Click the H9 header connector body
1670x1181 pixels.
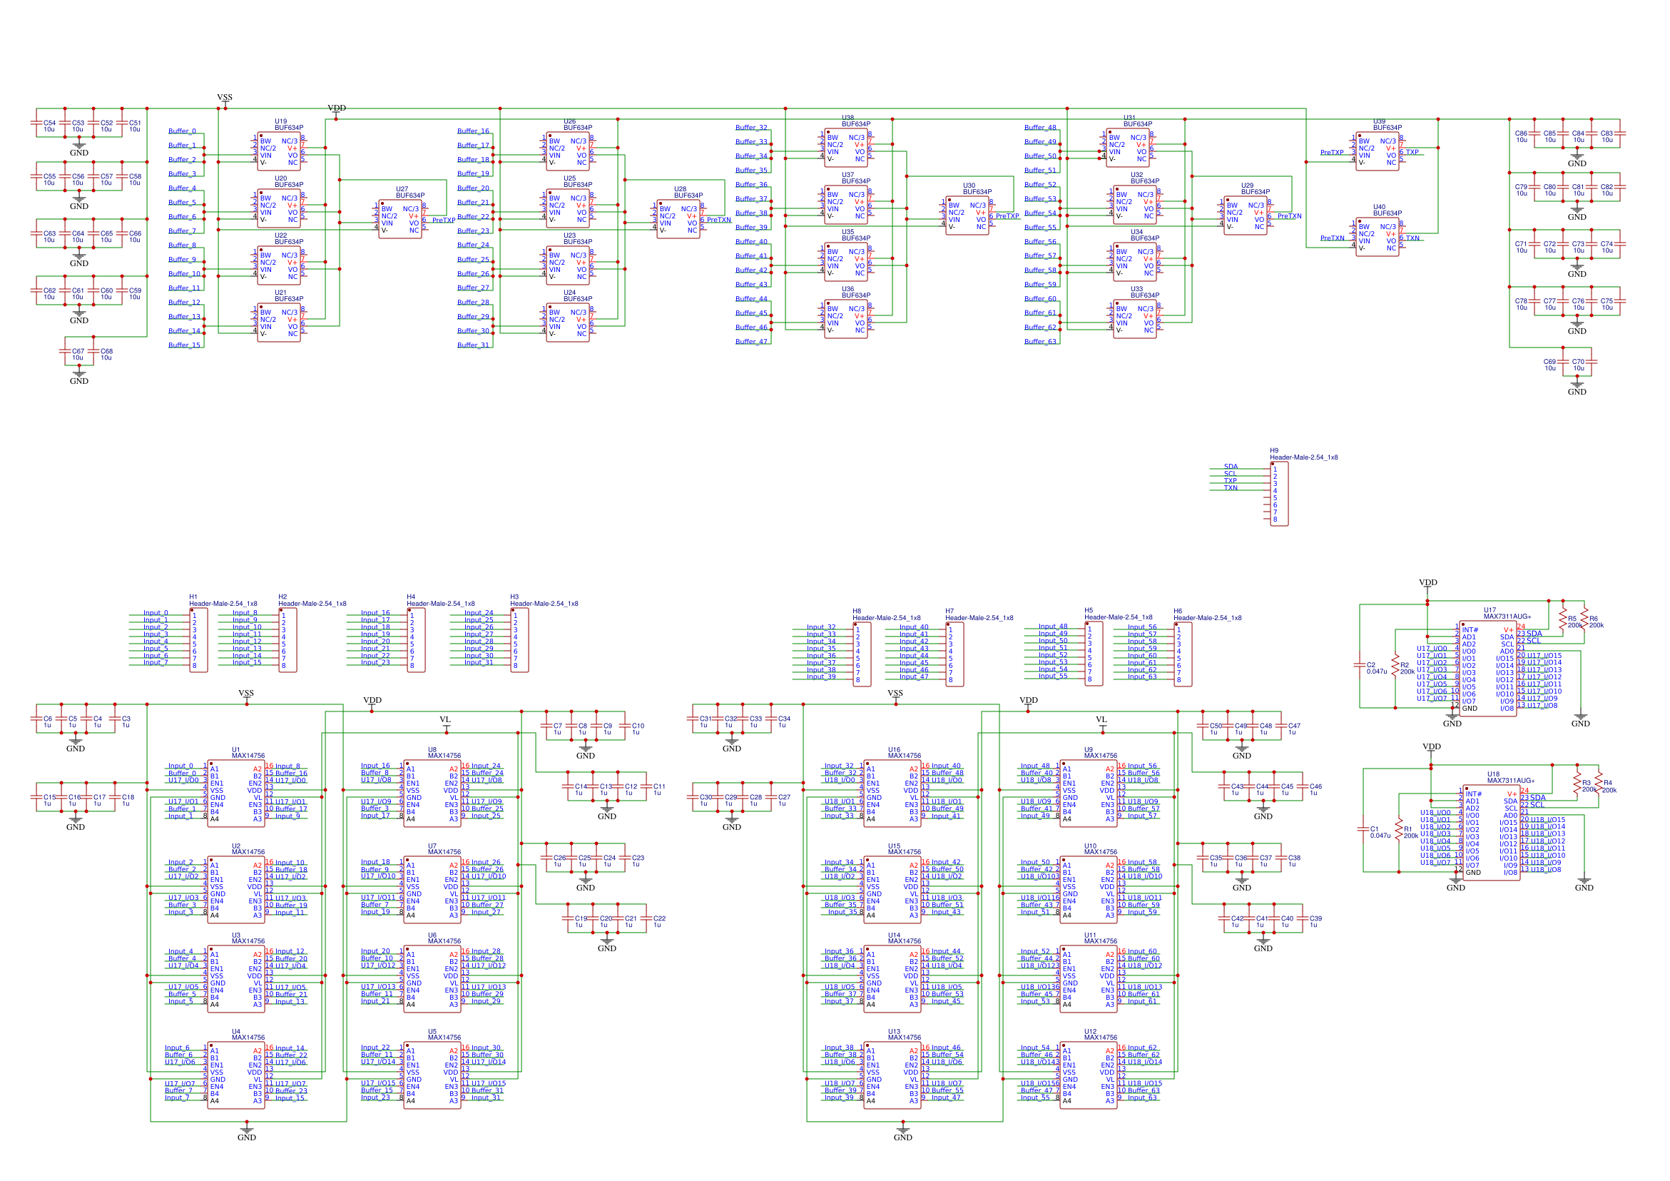1278,494
